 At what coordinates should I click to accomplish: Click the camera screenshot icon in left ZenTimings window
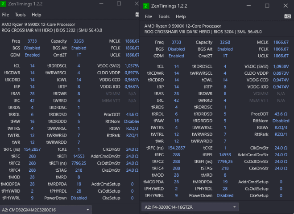137,14
